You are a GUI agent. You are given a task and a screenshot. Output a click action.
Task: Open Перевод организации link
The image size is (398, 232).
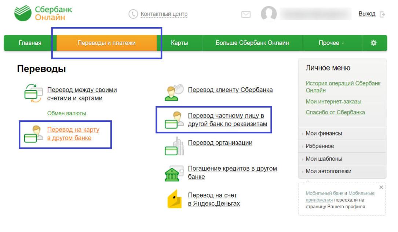coord(220,143)
